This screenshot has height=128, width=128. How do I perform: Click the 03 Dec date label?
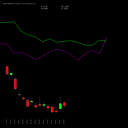(60, 122)
